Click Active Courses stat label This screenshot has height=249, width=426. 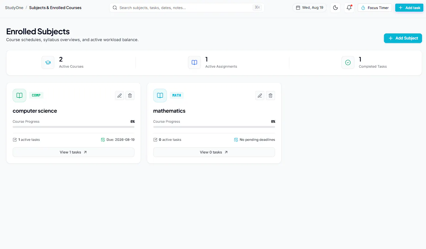[71, 66]
